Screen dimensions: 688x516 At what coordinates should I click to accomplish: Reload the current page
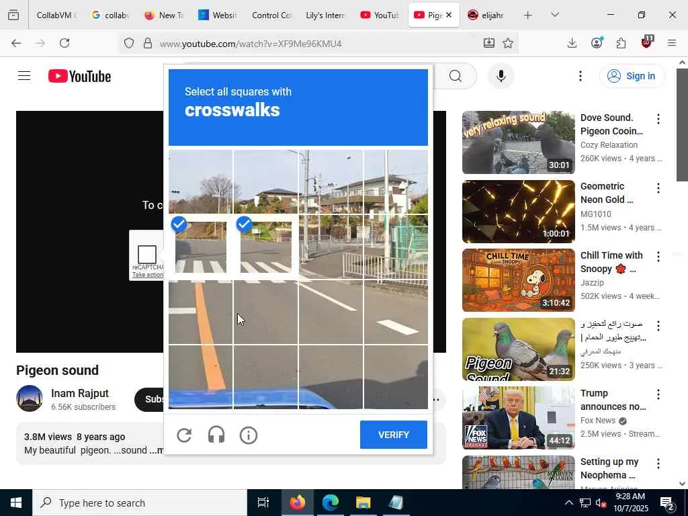(64, 43)
